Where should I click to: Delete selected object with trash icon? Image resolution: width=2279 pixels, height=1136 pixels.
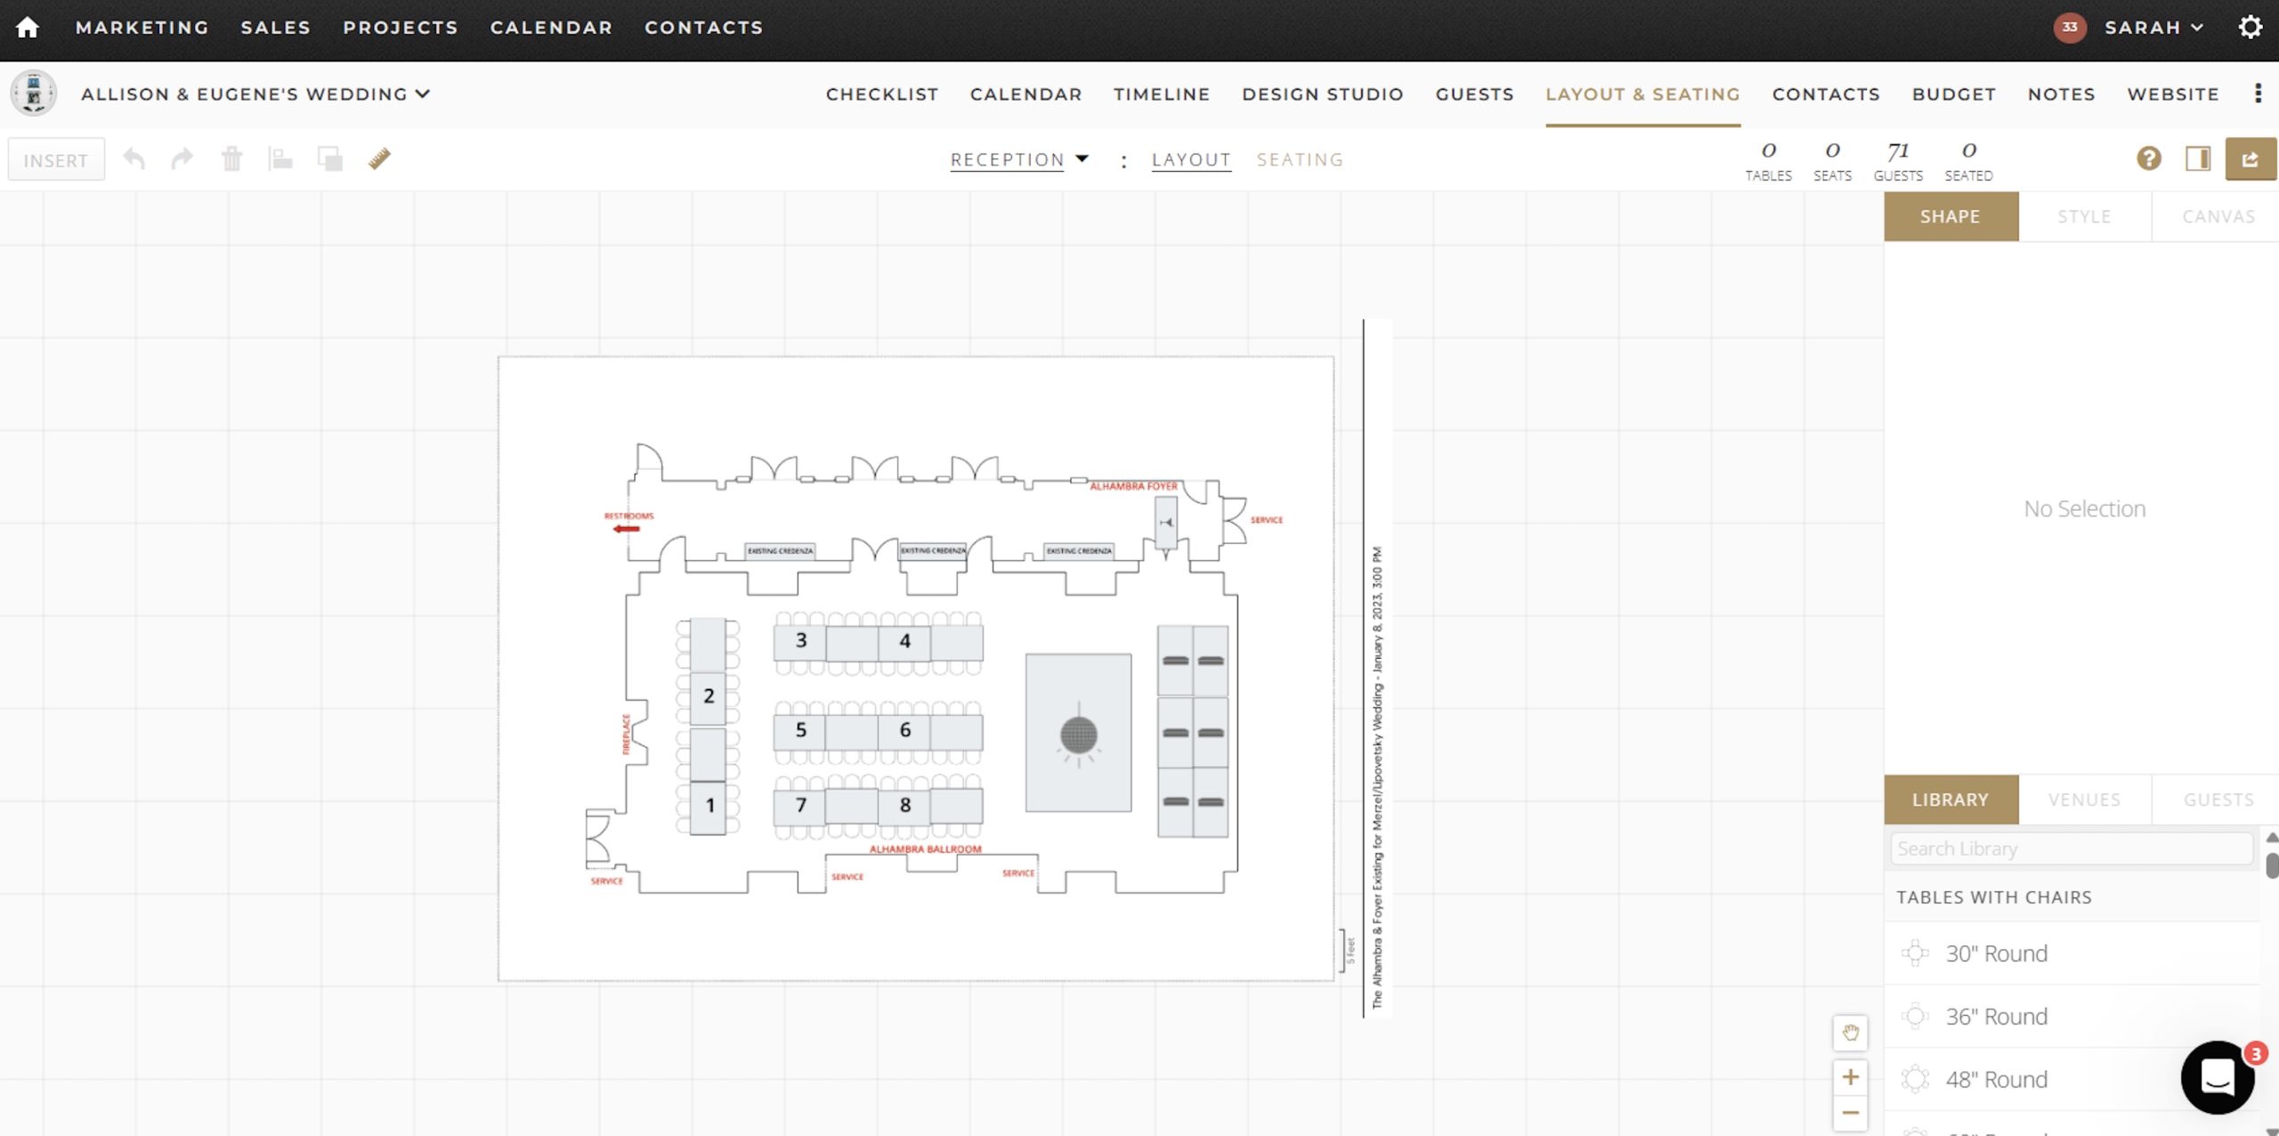click(231, 158)
